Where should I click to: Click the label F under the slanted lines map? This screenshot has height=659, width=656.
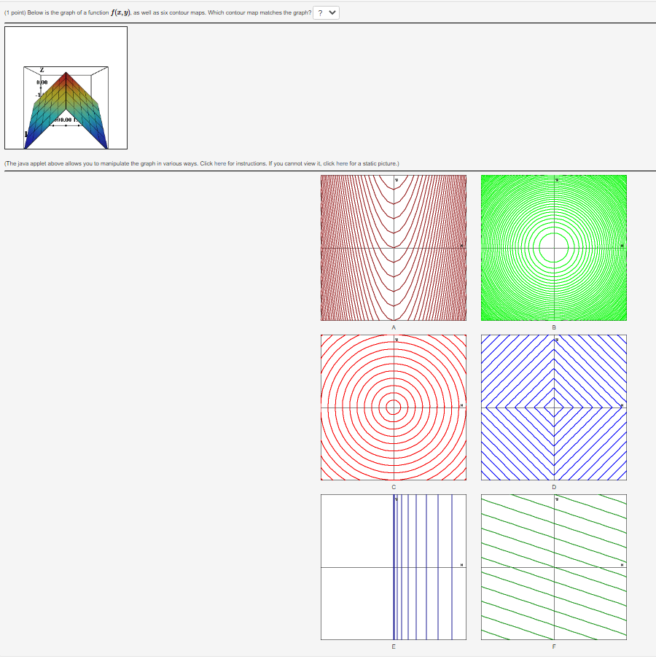554,647
